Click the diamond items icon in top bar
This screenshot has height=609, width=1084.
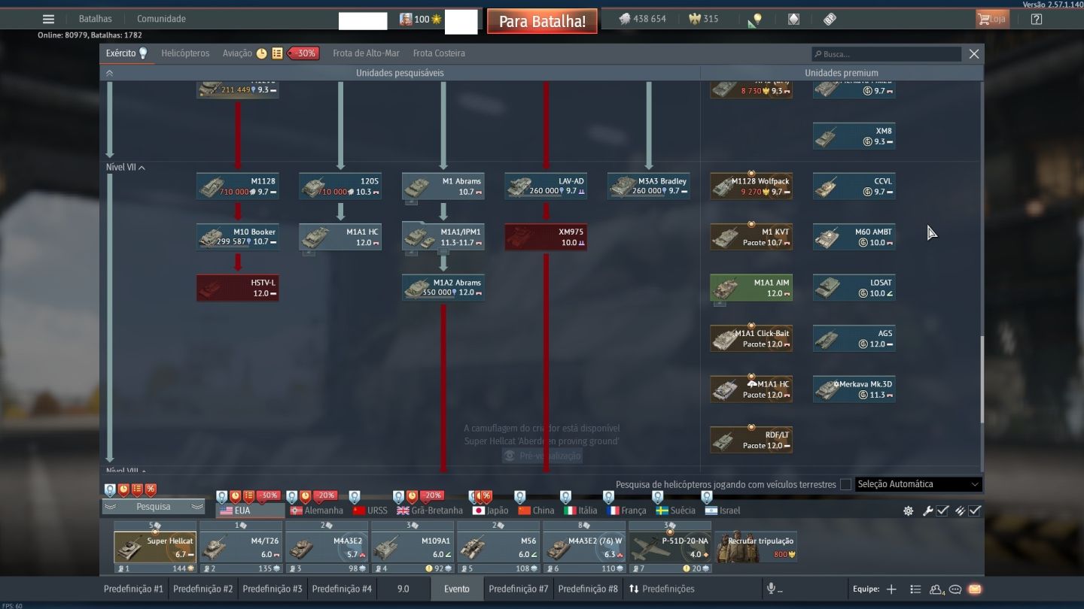793,20
